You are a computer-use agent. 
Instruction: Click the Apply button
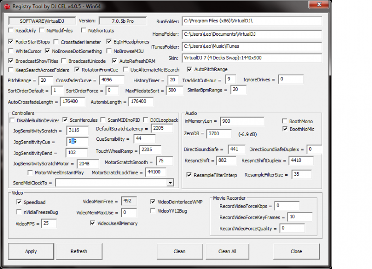[31, 251]
